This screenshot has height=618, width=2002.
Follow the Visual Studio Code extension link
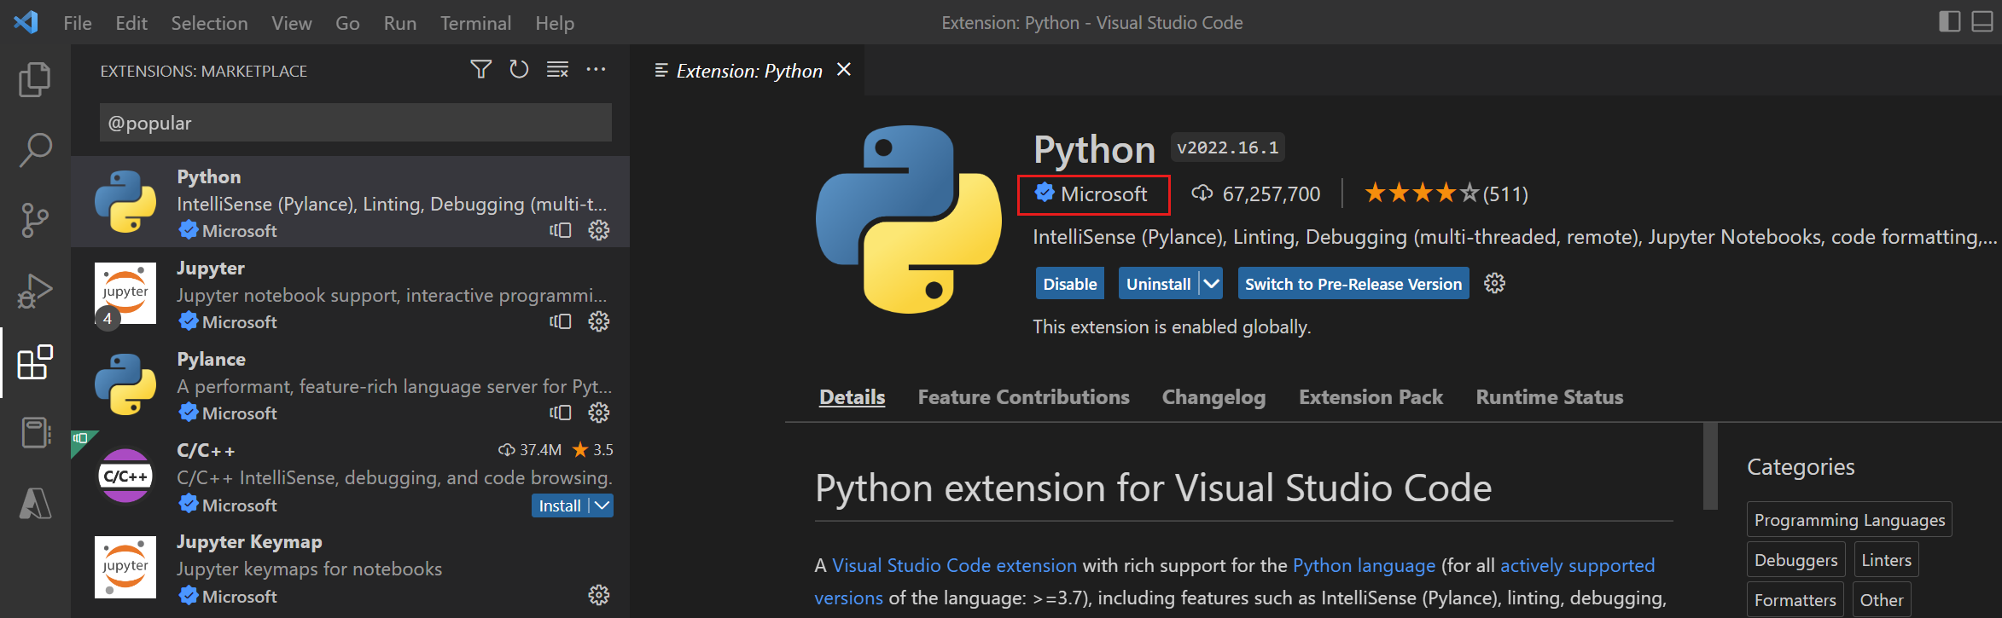(954, 566)
